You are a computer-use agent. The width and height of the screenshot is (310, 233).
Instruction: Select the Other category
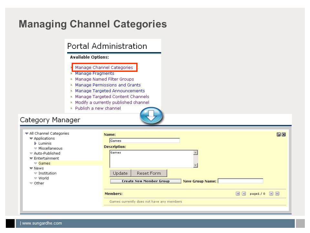(x=39, y=183)
